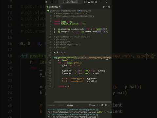
Task: Click gradient_descent in the breadcrumb
Action: pyautogui.click(x=70, y=11)
